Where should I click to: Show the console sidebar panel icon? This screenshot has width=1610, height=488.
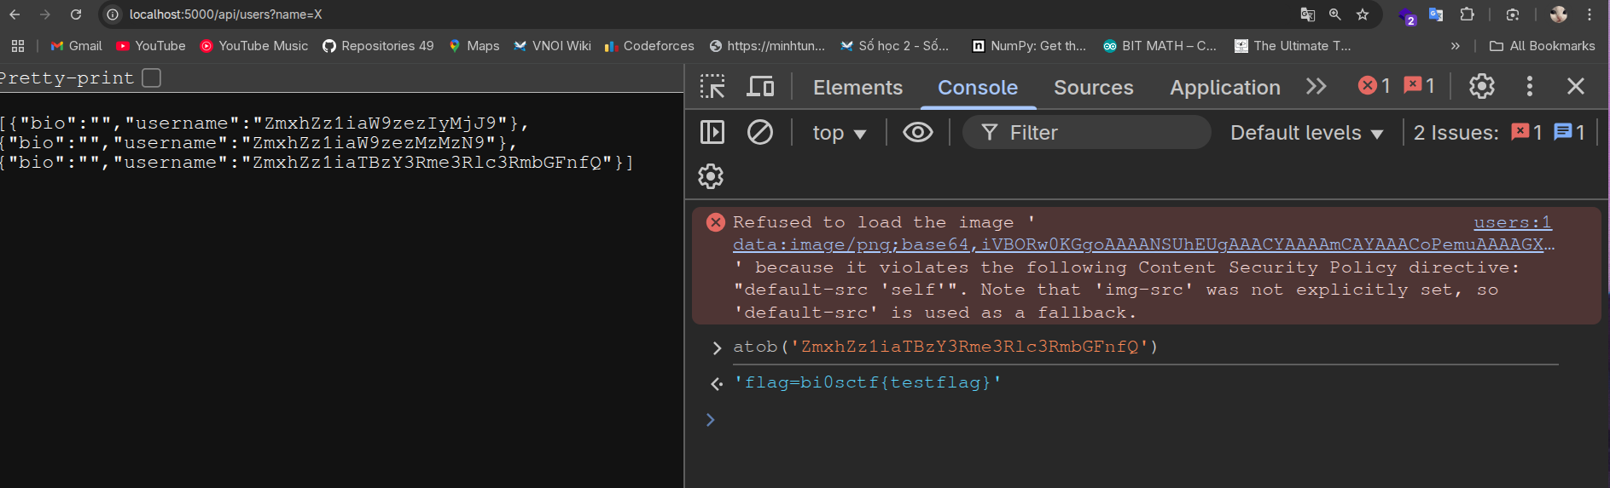712,132
